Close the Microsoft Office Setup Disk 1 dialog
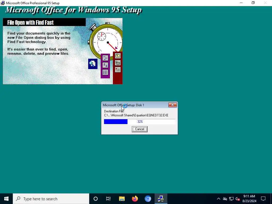 [172, 105]
